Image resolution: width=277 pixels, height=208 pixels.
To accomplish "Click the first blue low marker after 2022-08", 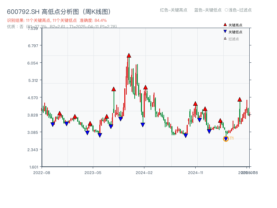I will pyautogui.click(x=53, y=124).
